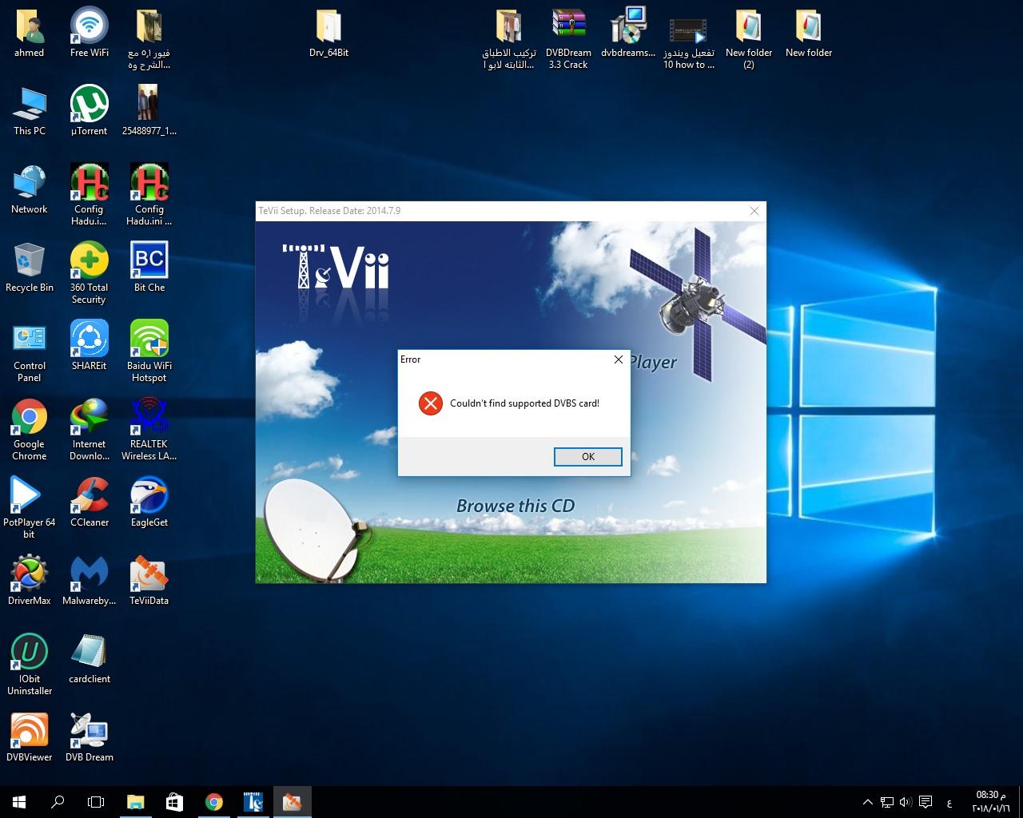Screen dimensions: 1023x818
Task: Open the Windows Start menu
Action: pyautogui.click(x=19, y=802)
